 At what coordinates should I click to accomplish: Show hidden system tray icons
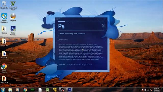(140, 90)
